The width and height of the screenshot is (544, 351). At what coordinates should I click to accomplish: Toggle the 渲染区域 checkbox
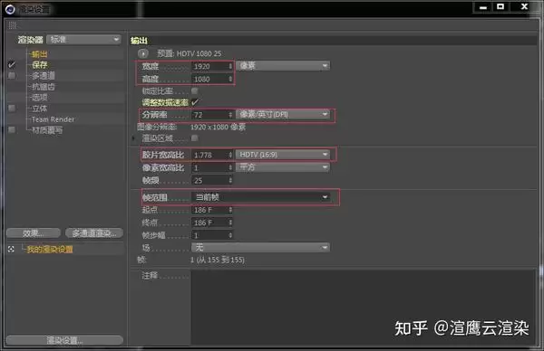click(195, 138)
